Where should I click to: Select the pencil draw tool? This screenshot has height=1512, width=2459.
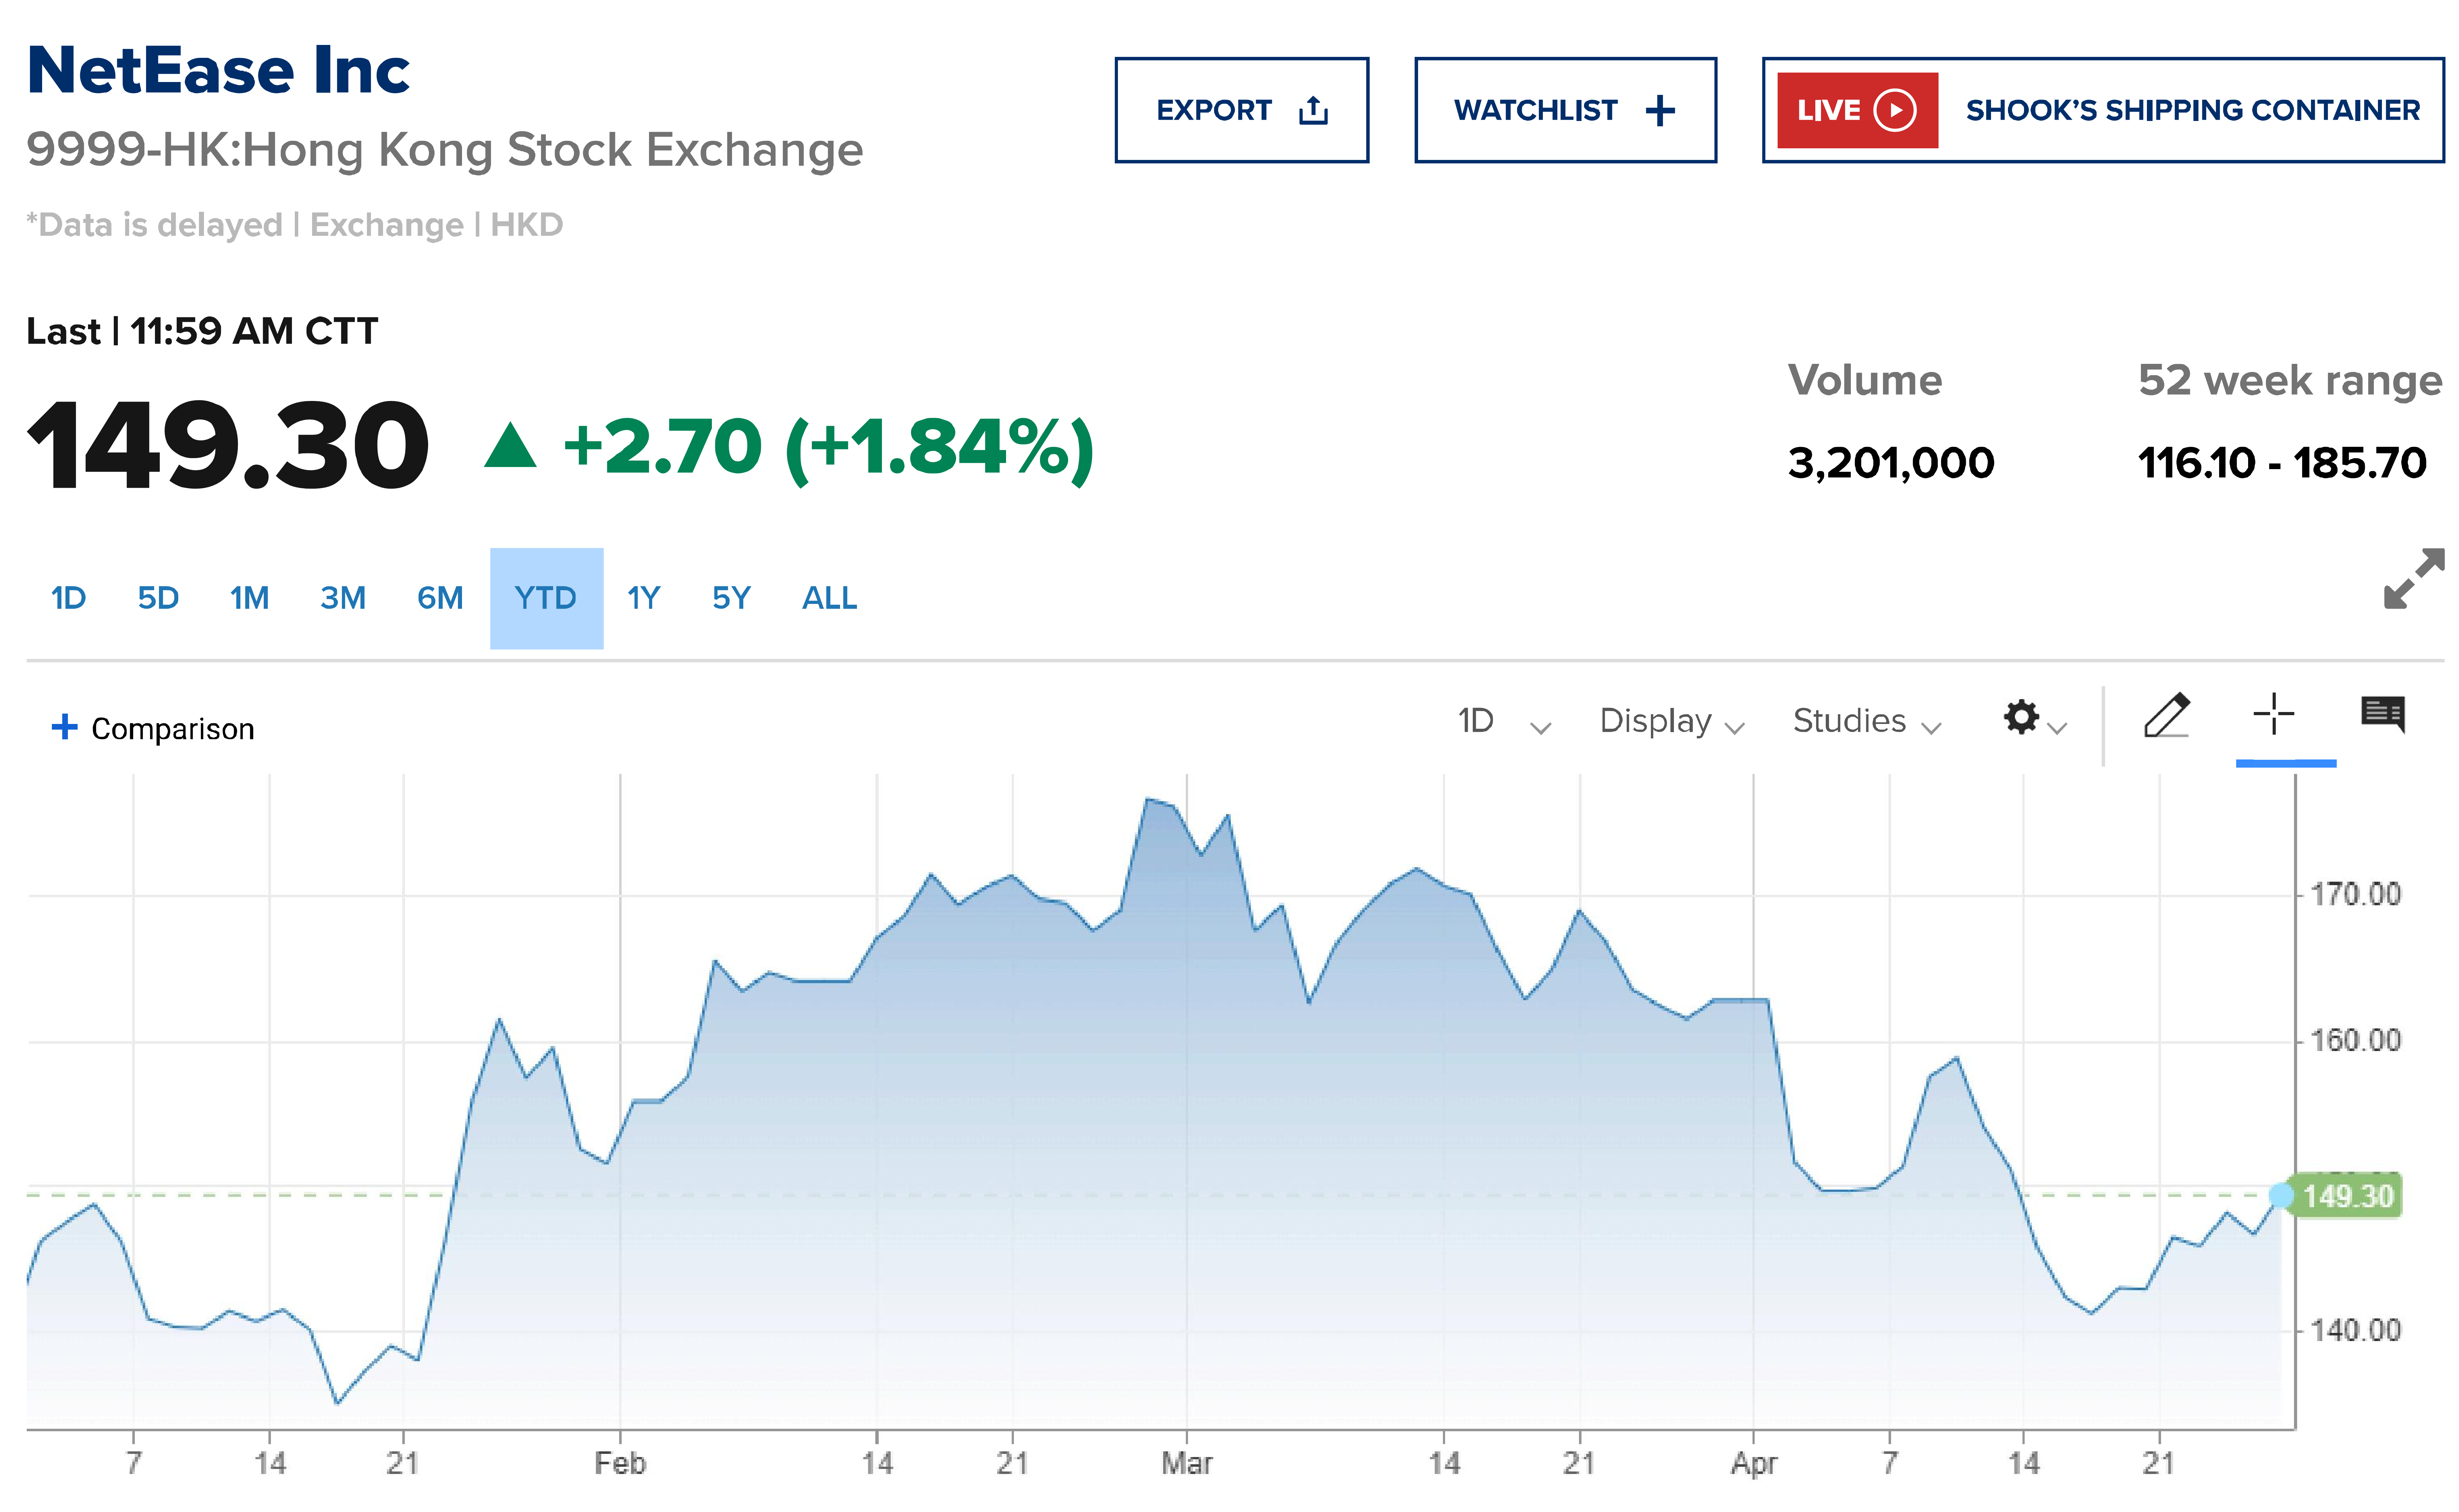[x=2167, y=715]
